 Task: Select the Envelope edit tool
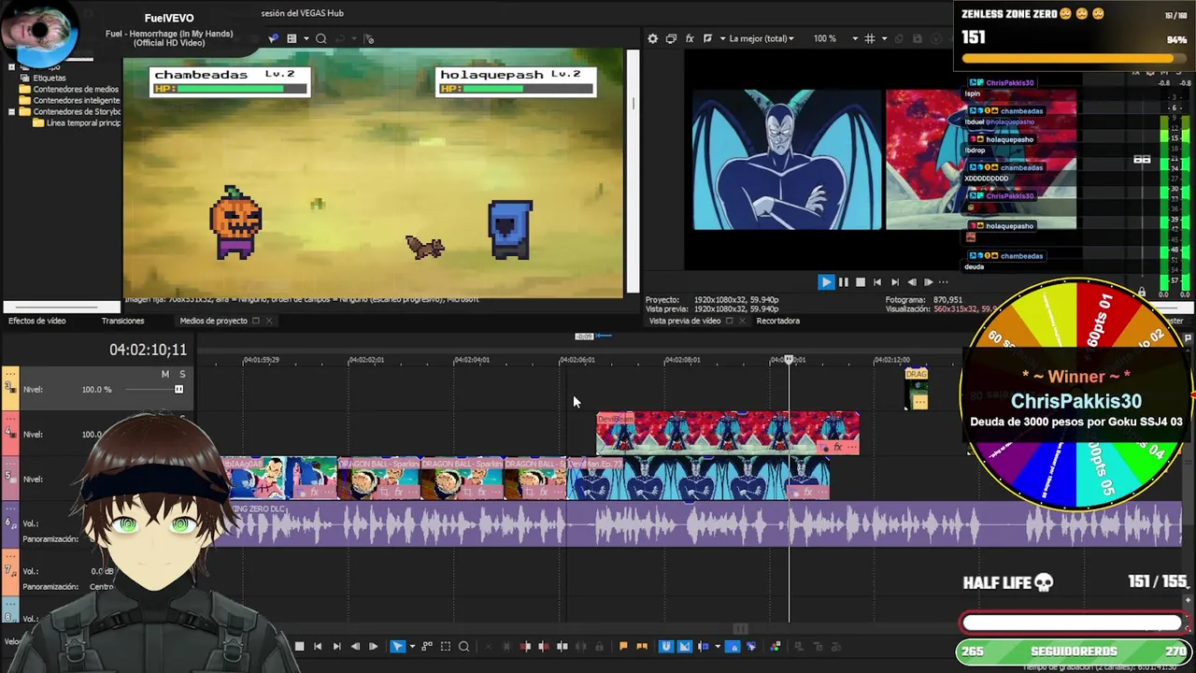click(x=427, y=646)
